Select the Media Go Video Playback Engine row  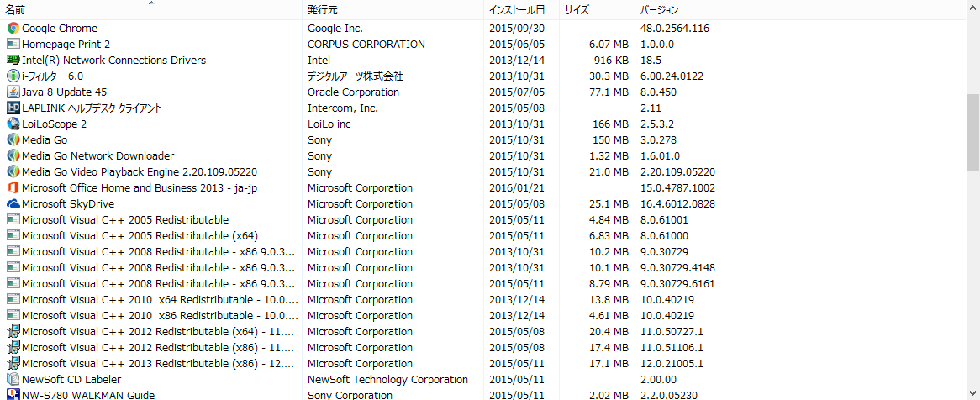[x=140, y=172]
